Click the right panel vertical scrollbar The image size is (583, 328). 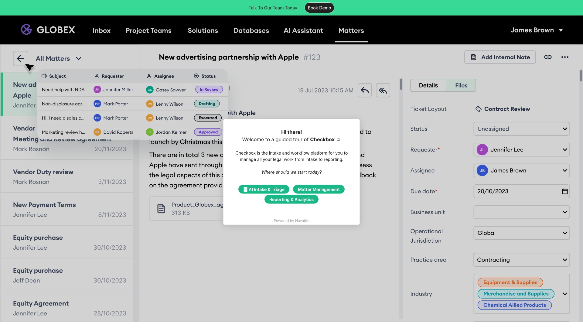point(581,76)
